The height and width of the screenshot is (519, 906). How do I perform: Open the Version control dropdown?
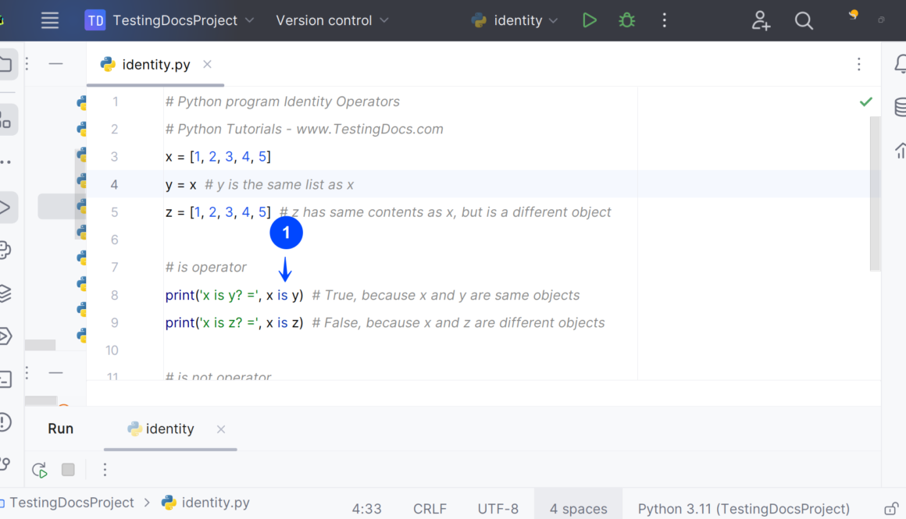click(x=332, y=21)
